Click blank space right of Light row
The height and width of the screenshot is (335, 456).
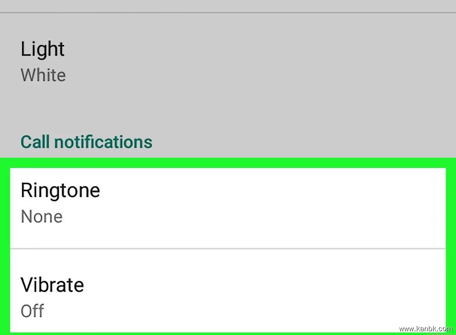click(x=304, y=61)
